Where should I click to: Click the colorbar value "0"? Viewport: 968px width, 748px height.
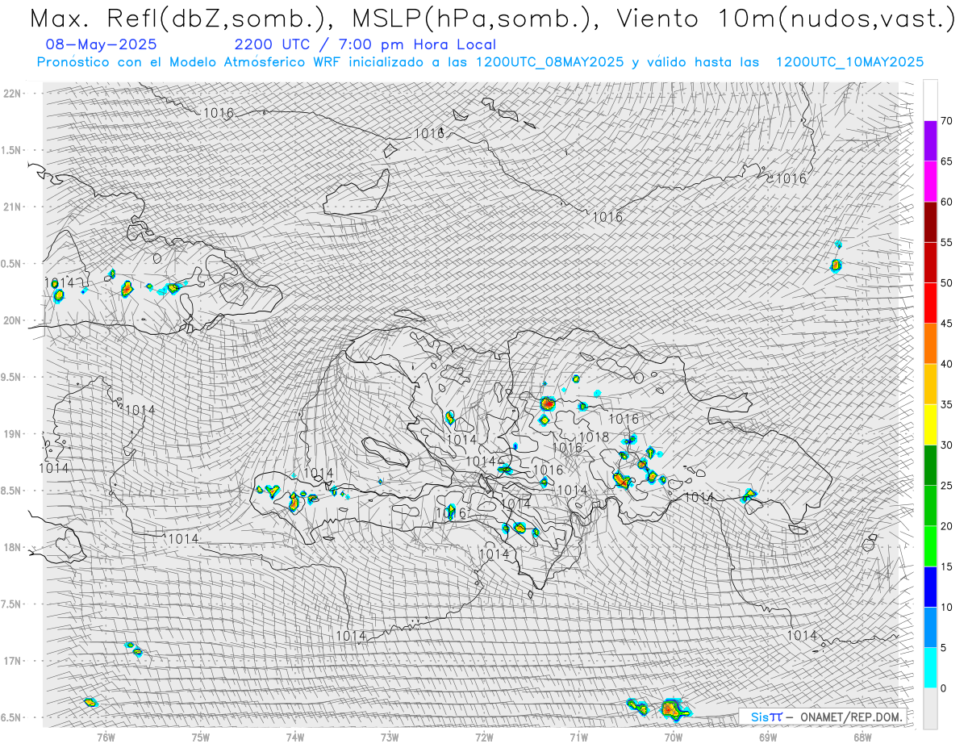point(943,688)
